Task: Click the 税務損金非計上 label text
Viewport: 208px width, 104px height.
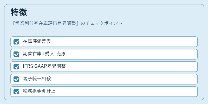Action: point(39,92)
